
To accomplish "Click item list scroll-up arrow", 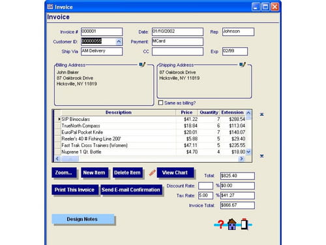I will coord(248,113).
